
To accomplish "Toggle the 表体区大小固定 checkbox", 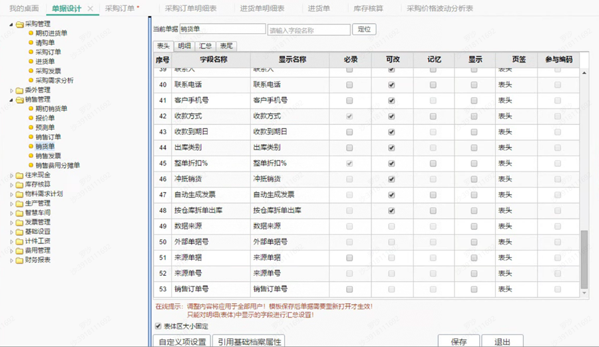I will 158,326.
